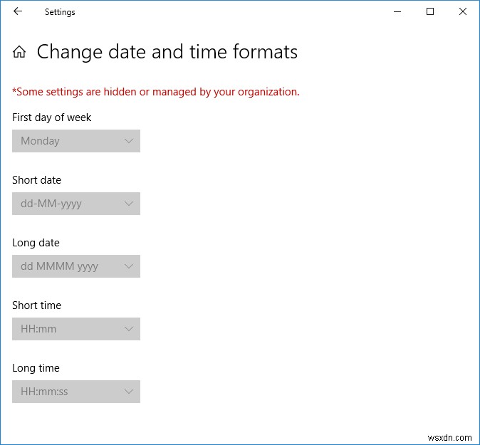Click the 'Settings' title bar text

point(60,12)
